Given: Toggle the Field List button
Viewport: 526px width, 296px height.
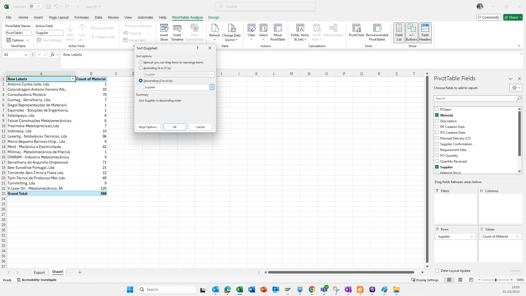Looking at the screenshot, I should [399, 33].
